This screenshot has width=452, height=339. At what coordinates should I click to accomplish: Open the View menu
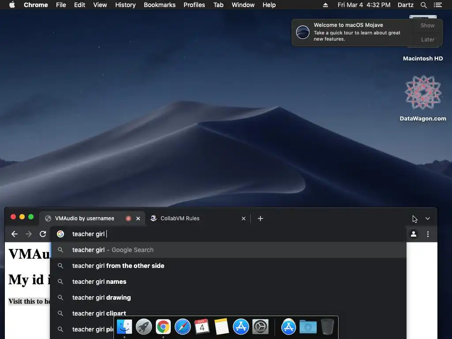[x=100, y=5]
